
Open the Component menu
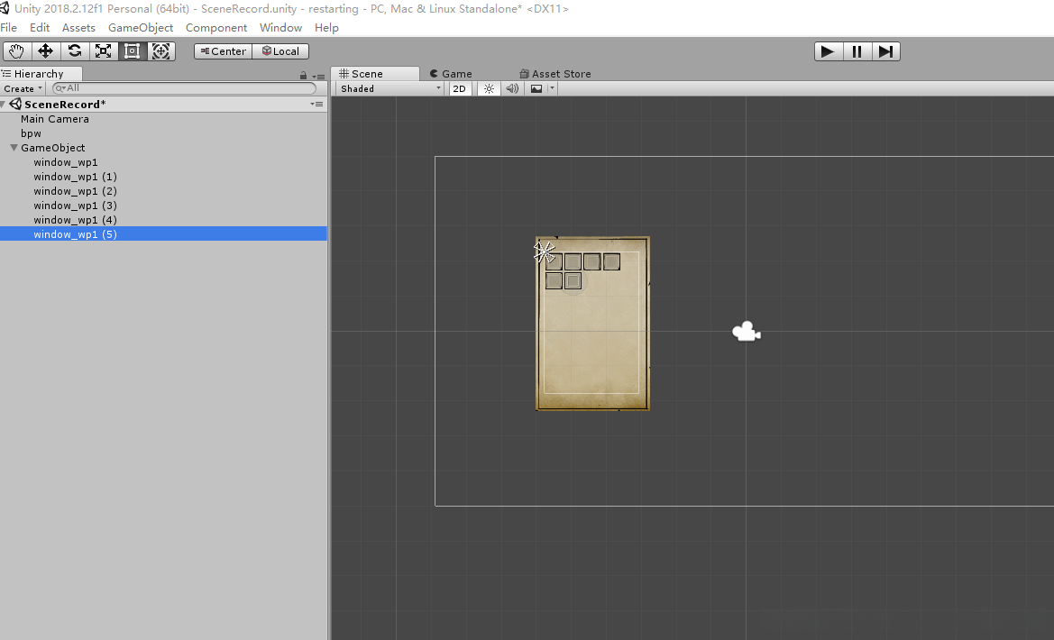pos(216,28)
